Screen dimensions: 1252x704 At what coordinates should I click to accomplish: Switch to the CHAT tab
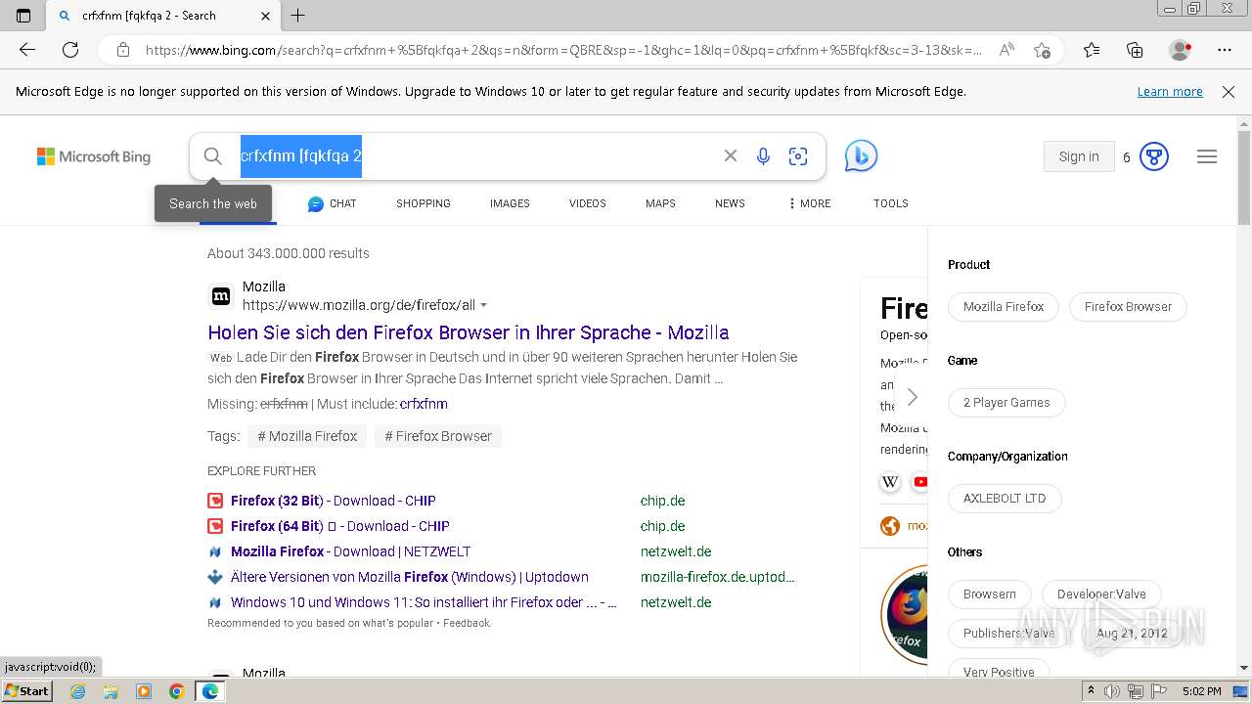pyautogui.click(x=332, y=203)
